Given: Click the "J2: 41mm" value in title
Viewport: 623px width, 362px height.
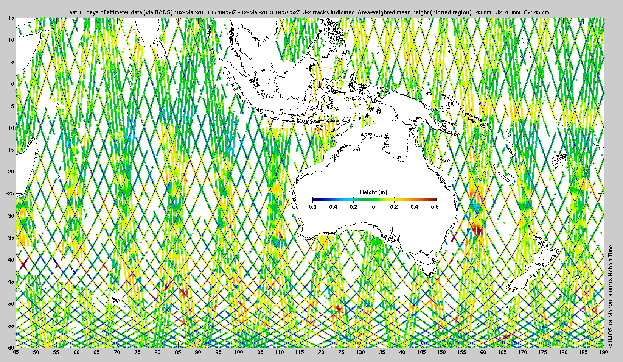Looking at the screenshot, I should pyautogui.click(x=508, y=12).
